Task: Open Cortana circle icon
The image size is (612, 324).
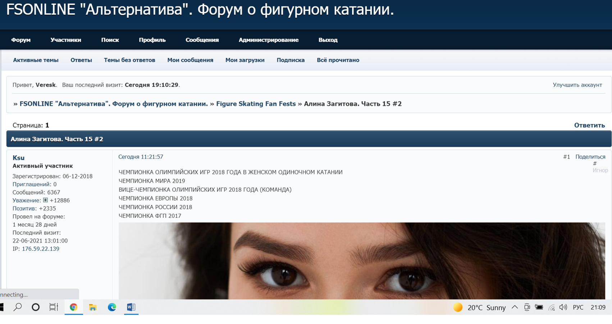Action: point(36,307)
